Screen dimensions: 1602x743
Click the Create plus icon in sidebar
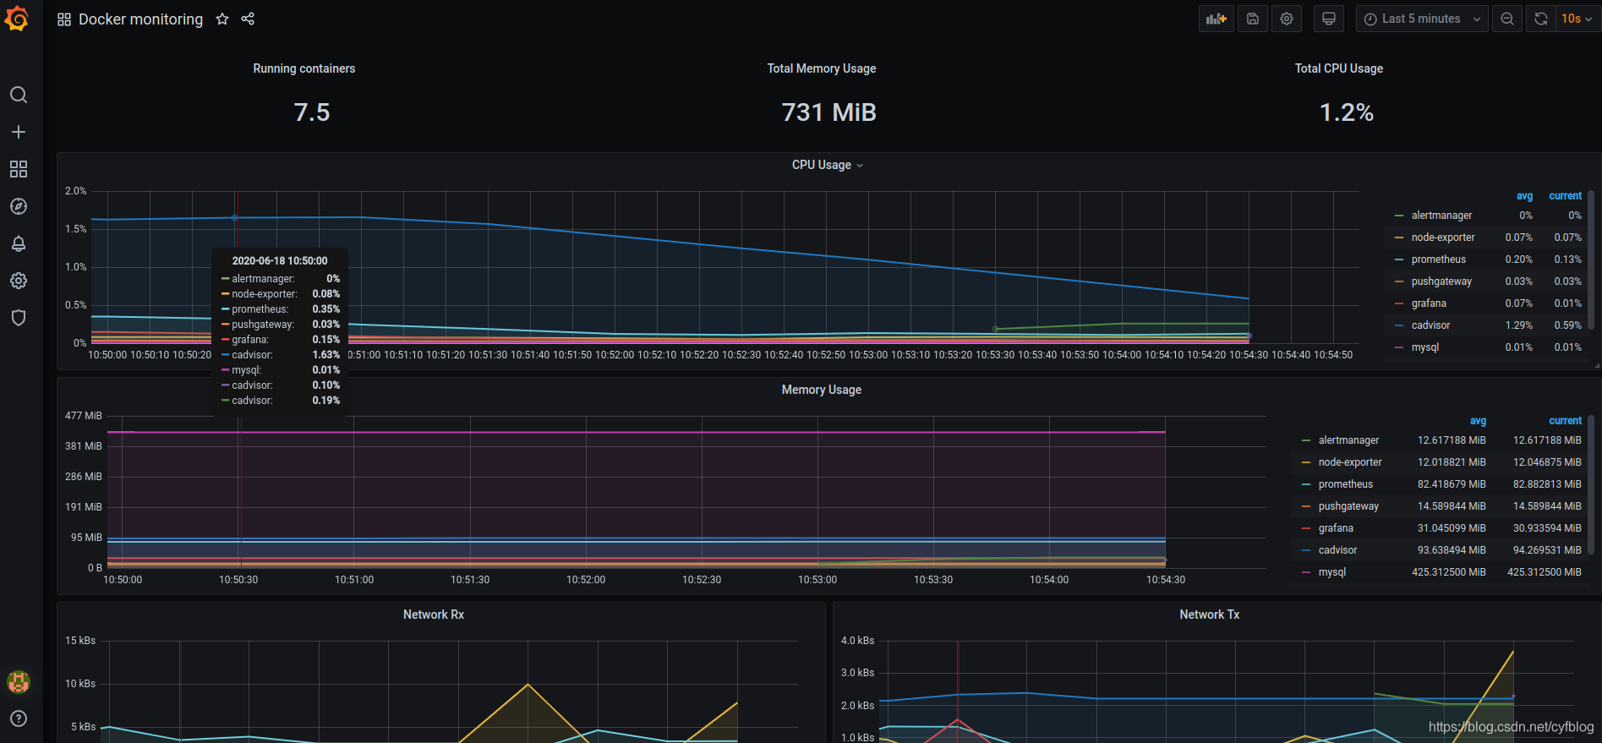[19, 132]
